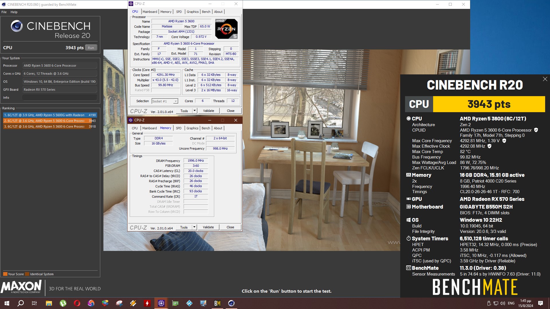Click the CPU-Z taskbar icon
Viewport: 550px width, 309px height.
(x=161, y=303)
